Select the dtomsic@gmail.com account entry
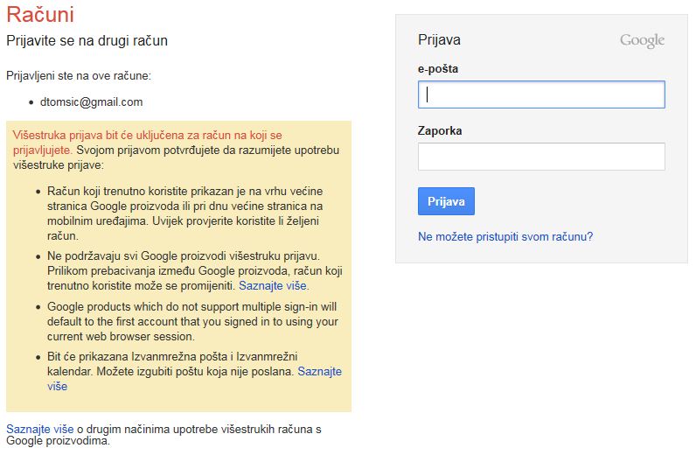The image size is (696, 455). pos(91,101)
